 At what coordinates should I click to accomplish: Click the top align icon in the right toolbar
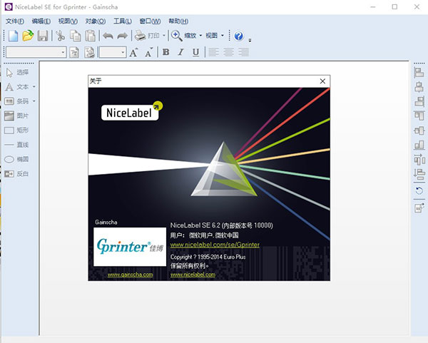(419, 116)
